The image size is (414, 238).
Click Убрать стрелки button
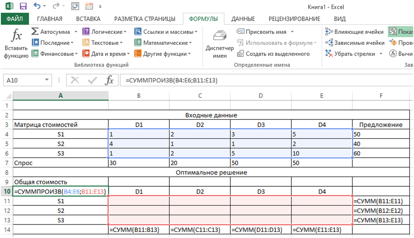point(350,54)
